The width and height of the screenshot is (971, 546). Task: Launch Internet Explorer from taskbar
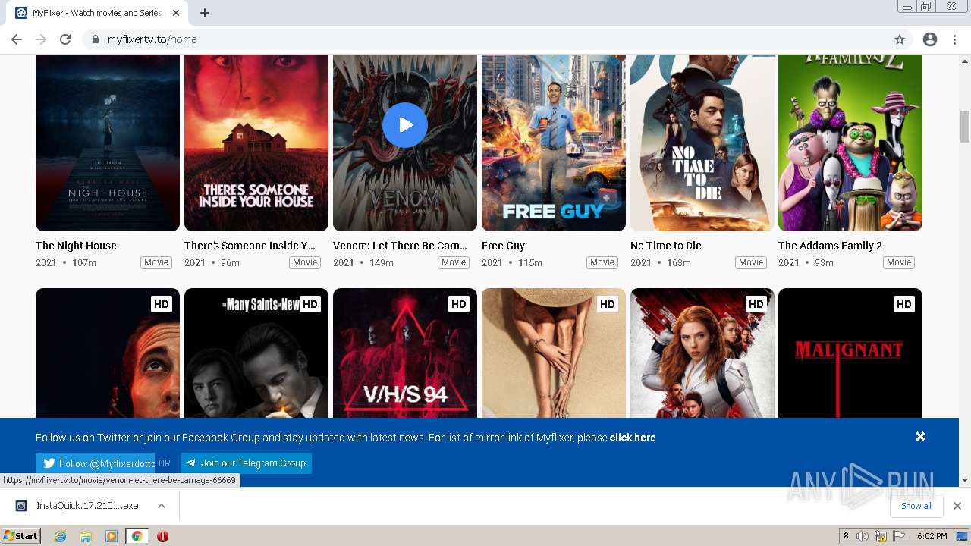click(60, 536)
